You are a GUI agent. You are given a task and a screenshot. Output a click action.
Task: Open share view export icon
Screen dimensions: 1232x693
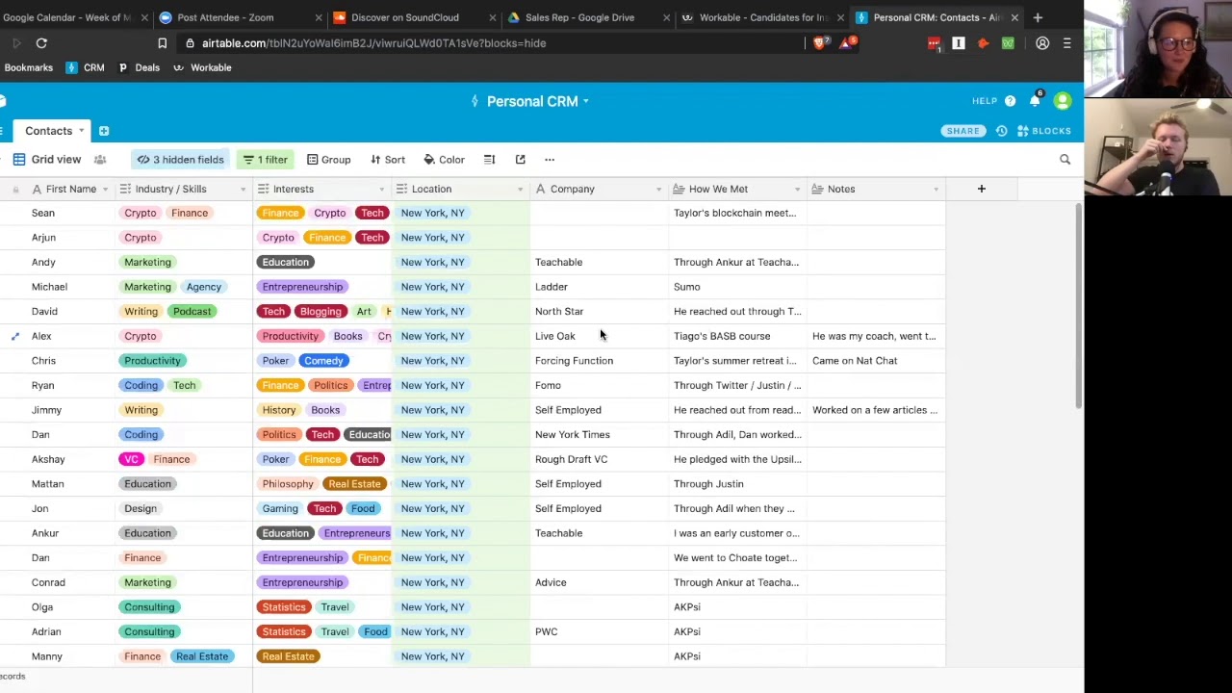click(521, 160)
